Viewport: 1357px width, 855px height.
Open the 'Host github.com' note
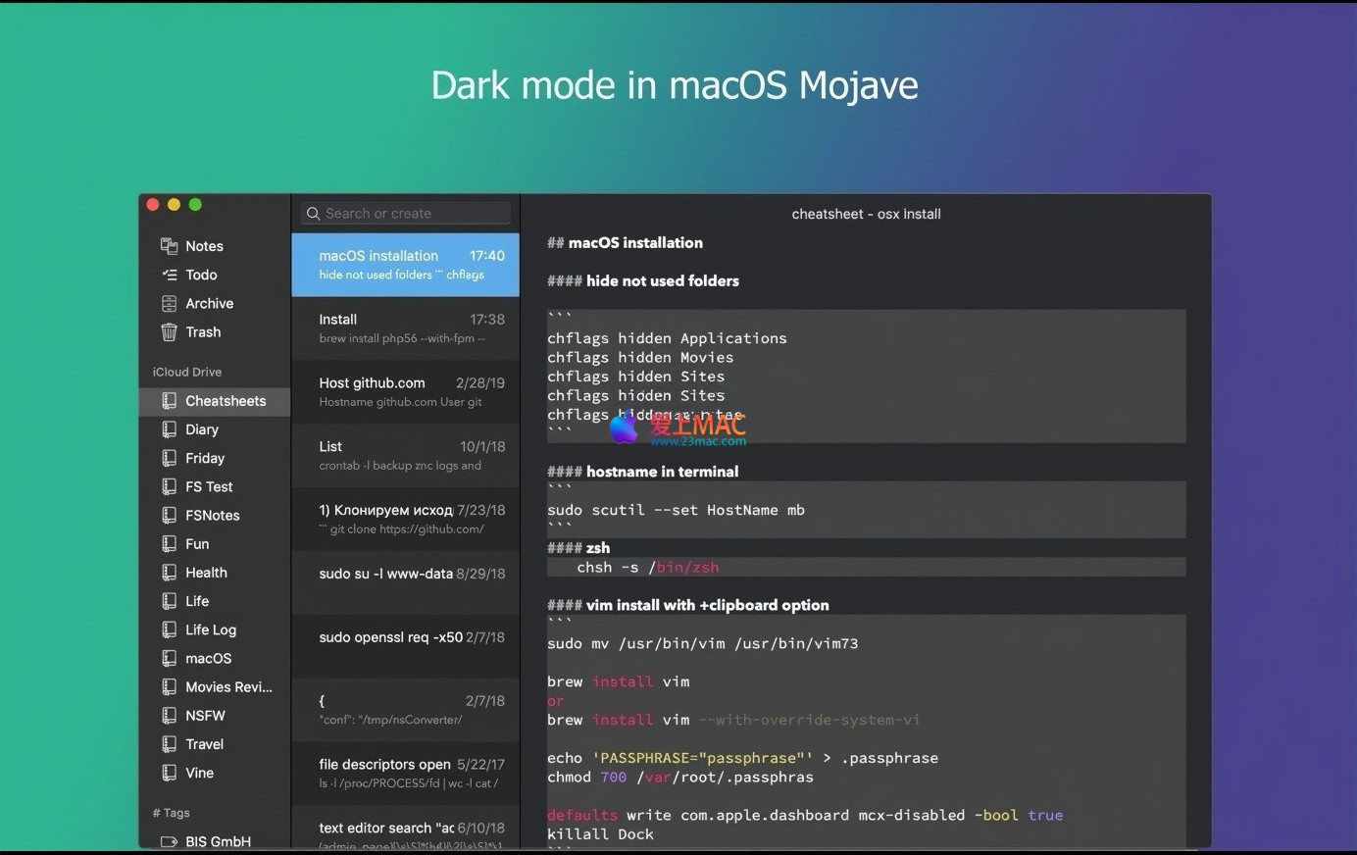[x=405, y=392]
